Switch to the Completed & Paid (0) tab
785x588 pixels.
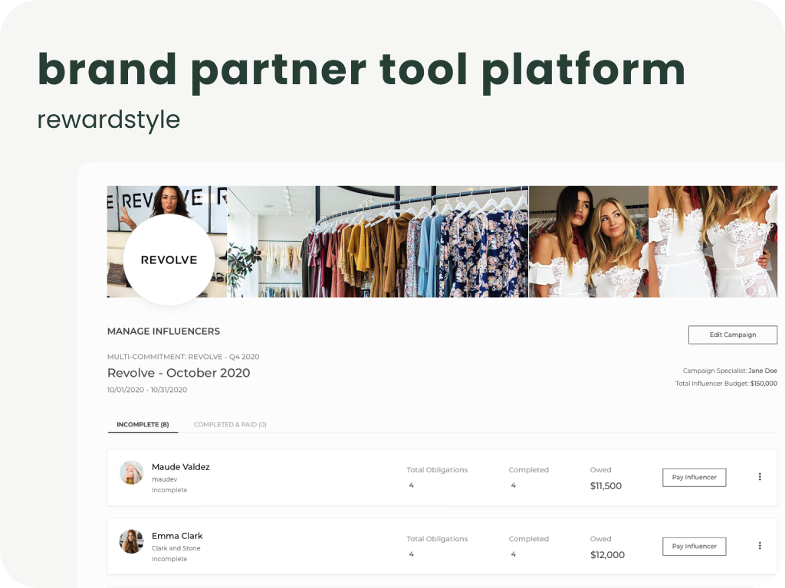coord(230,424)
